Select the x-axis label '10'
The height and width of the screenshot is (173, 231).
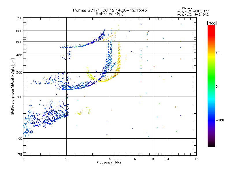[x=167, y=159]
